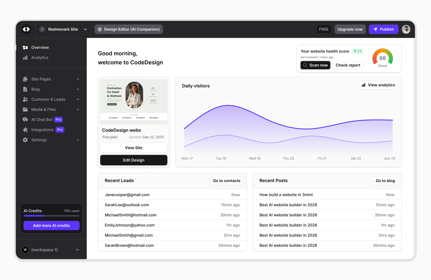Screen dimensions: 431x280
Task: Click the Integrations puzzle icon
Action: [25, 130]
